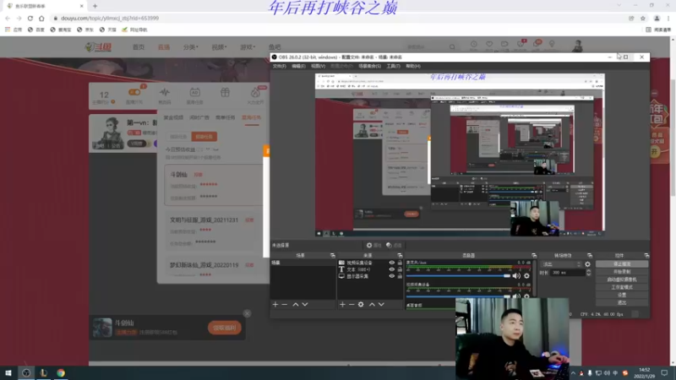Screen dimensions: 676x380
Task: Open the Douyu search magnifier icon
Action: pyautogui.click(x=452, y=46)
